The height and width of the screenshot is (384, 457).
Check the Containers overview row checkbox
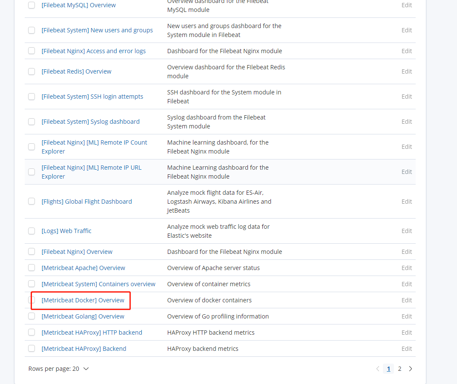(32, 284)
